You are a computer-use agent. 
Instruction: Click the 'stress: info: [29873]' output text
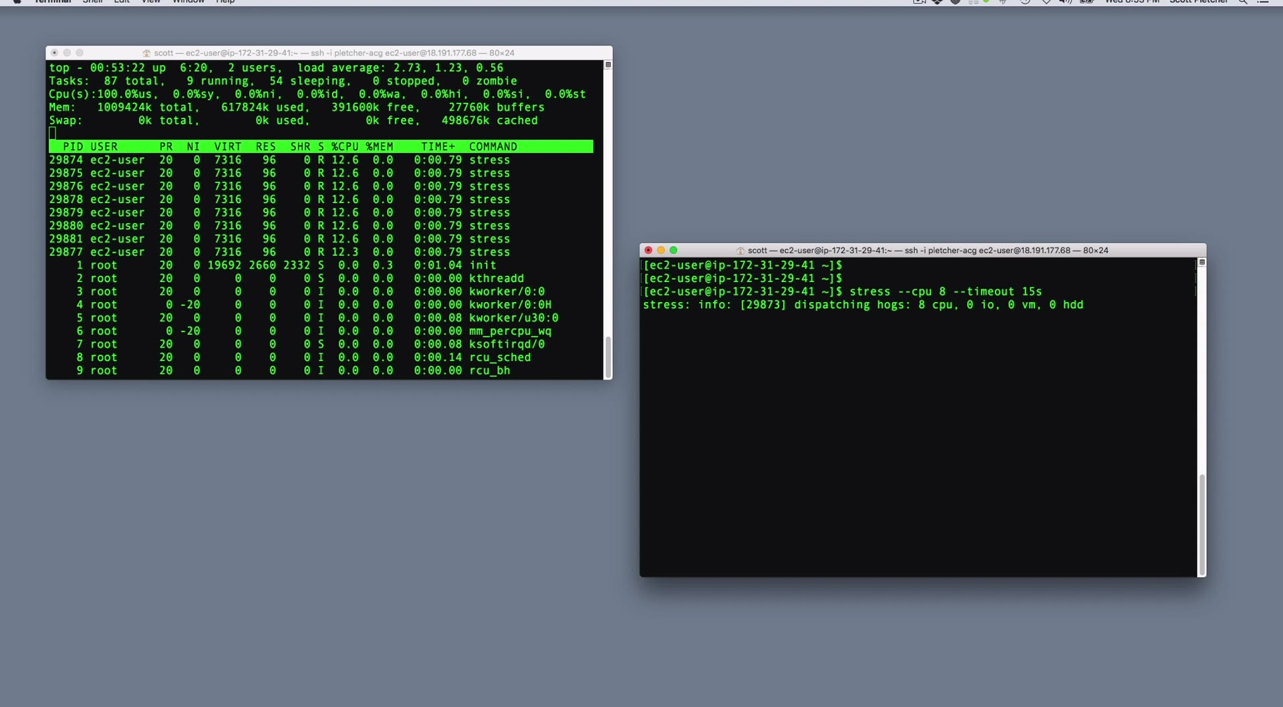(x=715, y=305)
